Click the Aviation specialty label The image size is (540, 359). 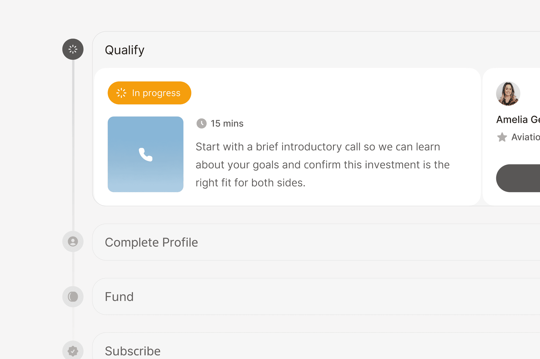click(525, 137)
